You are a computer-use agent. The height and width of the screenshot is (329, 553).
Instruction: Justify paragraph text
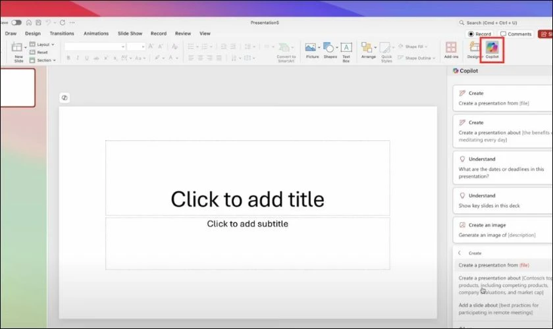(x=219, y=58)
